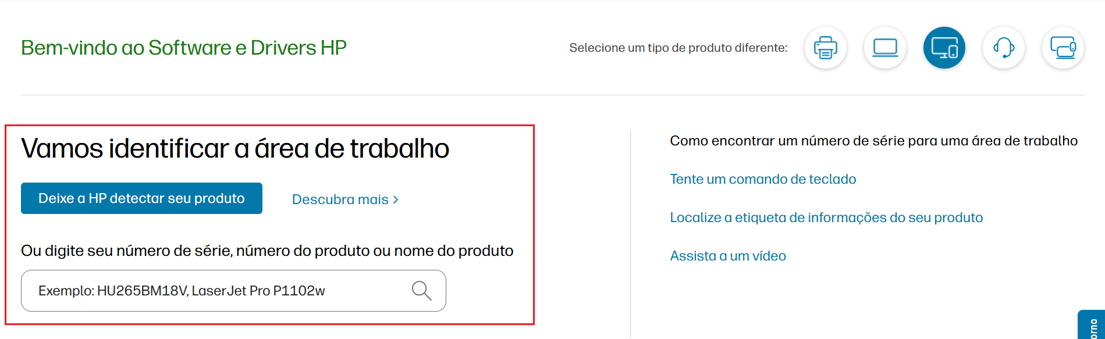This screenshot has width=1105, height=339.
Task: Click the vertical divider between the two columns
Action: pos(631,234)
